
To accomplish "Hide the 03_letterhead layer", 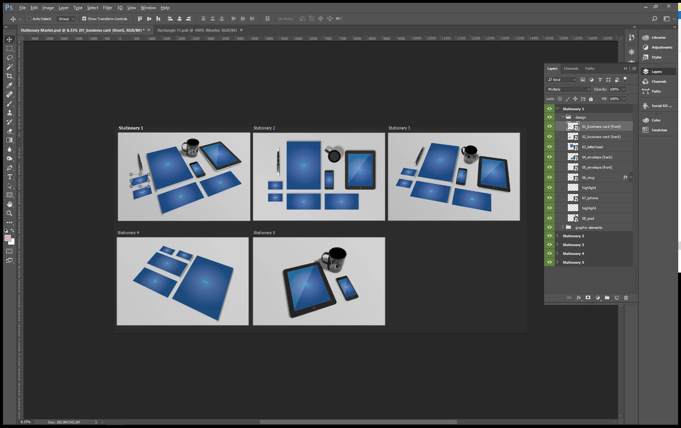I will coord(549,147).
